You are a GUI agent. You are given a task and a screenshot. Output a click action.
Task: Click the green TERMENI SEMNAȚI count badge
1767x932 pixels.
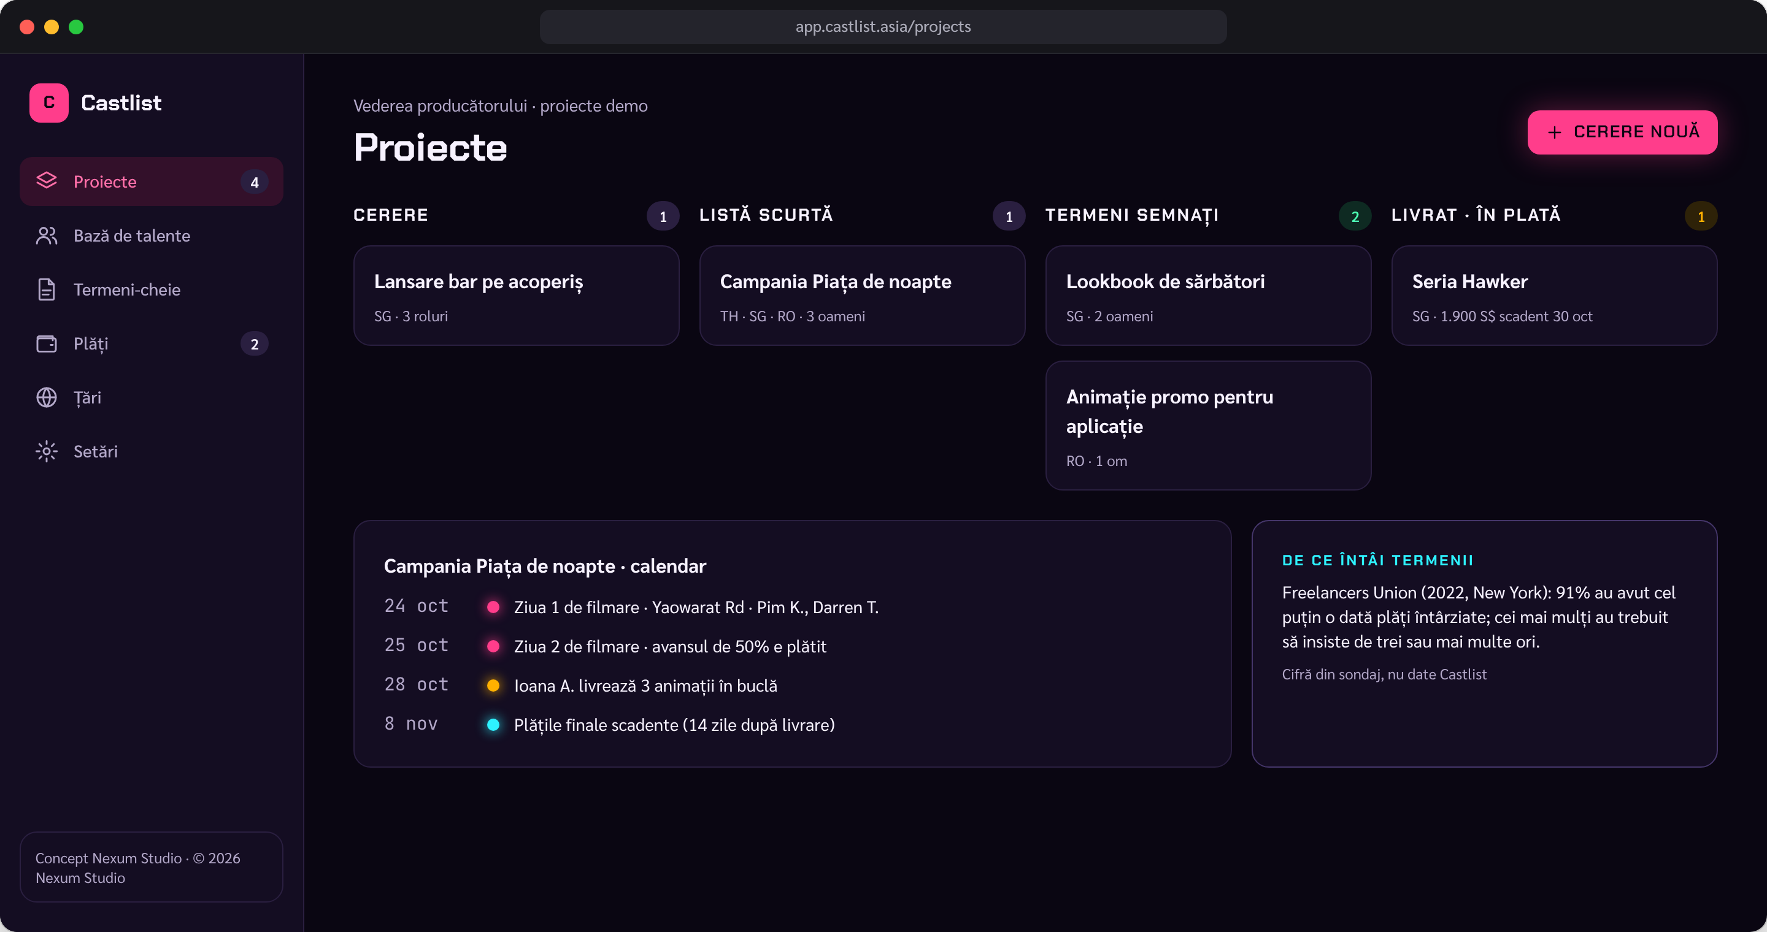click(x=1355, y=216)
